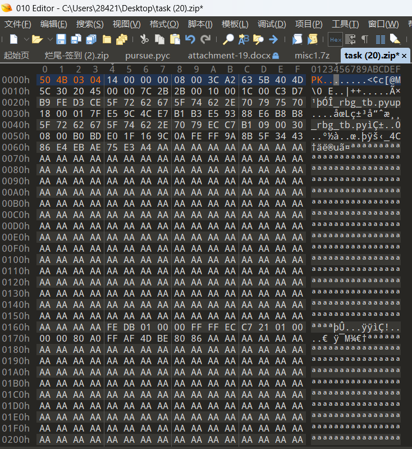This screenshot has width=412, height=449.
Task: Click the Save As icon
Action: pos(76,39)
